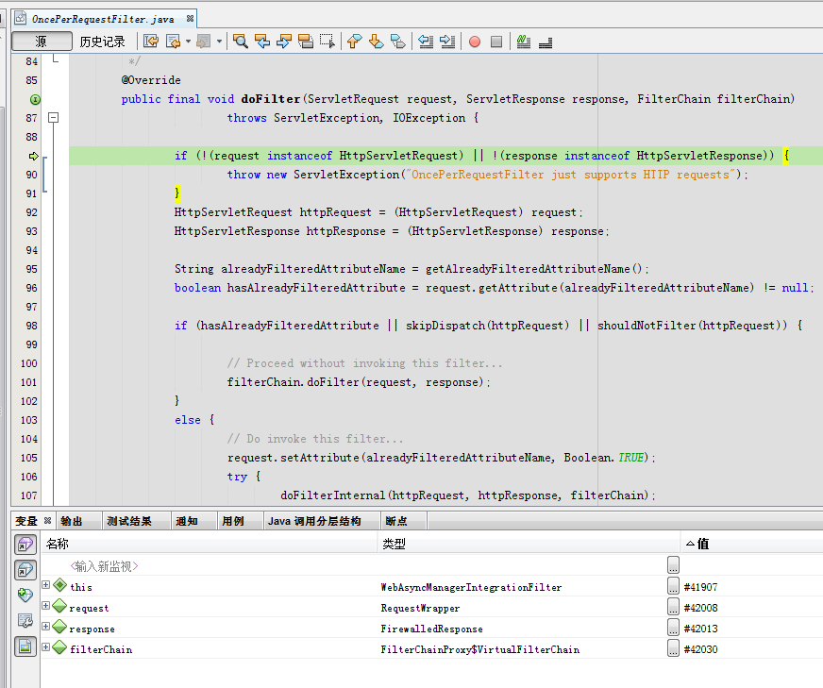Open variable formatters wrench icon
This screenshot has height=688, width=823.
coord(25,621)
